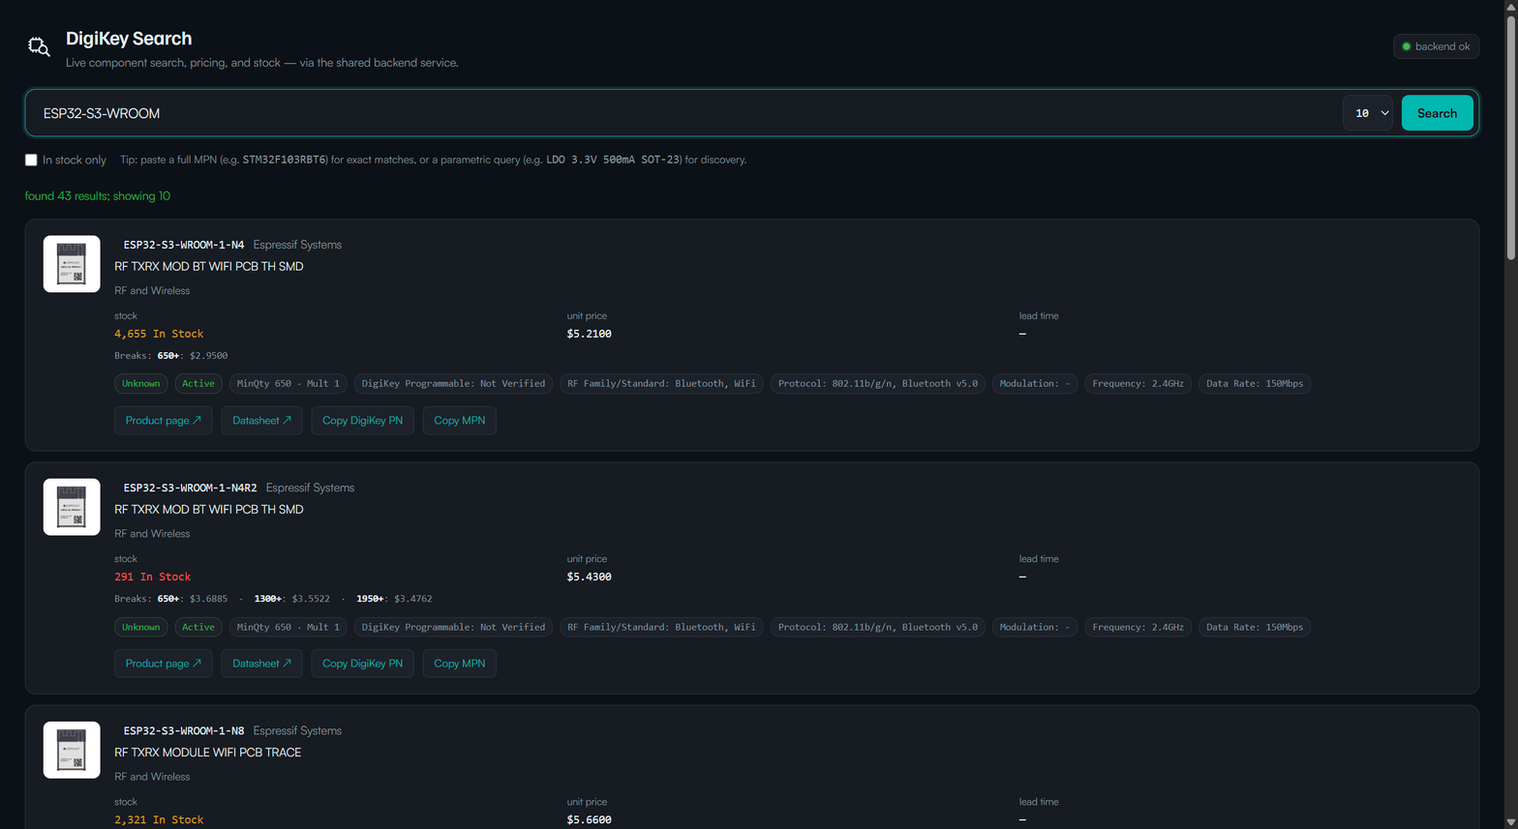Select the ESP32-S3-WROOM-1-N4R2 part number text
The width and height of the screenshot is (1518, 829).
(x=190, y=488)
